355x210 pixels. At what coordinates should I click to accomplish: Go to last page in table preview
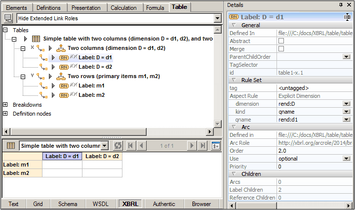202,146
